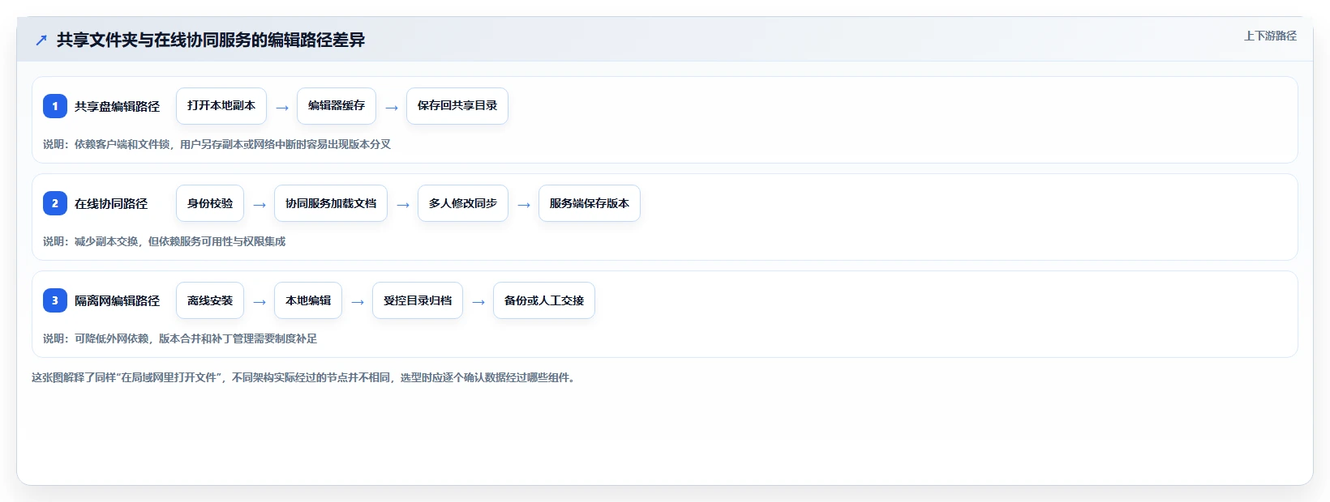
Task: Click the blue number 2 badge
Action: [x=55, y=203]
